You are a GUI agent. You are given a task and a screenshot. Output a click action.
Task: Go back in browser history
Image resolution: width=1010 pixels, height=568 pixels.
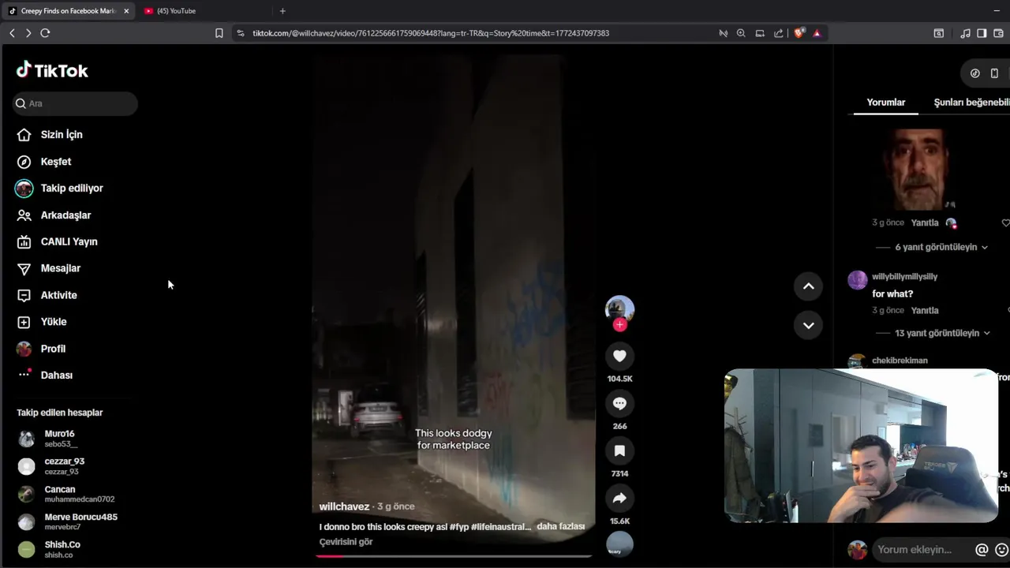click(12, 33)
